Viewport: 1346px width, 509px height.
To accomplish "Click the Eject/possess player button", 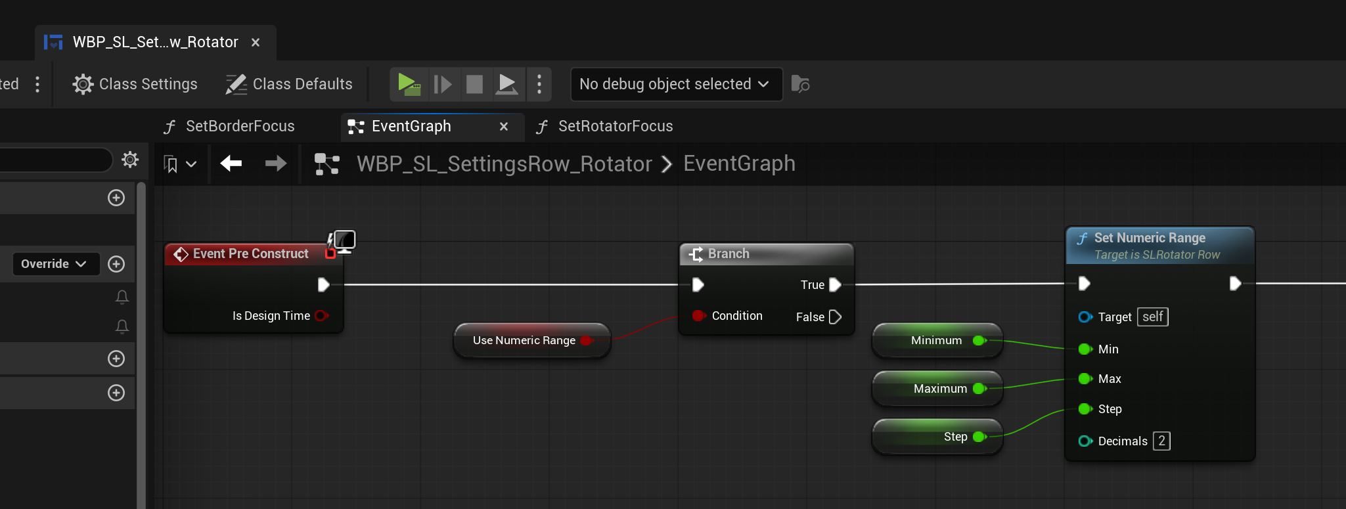I will 506,84.
